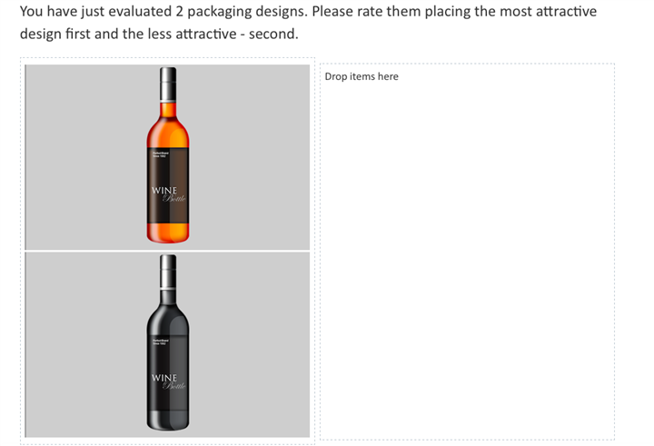Click the 'Drop items here' placeholder text

[362, 76]
